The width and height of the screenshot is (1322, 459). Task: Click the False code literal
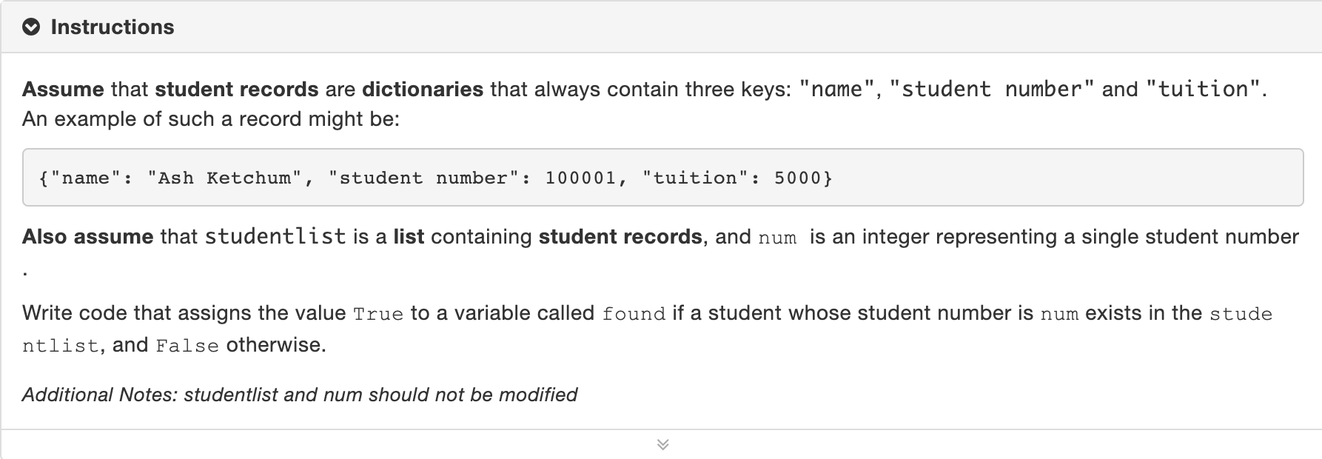pos(187,346)
